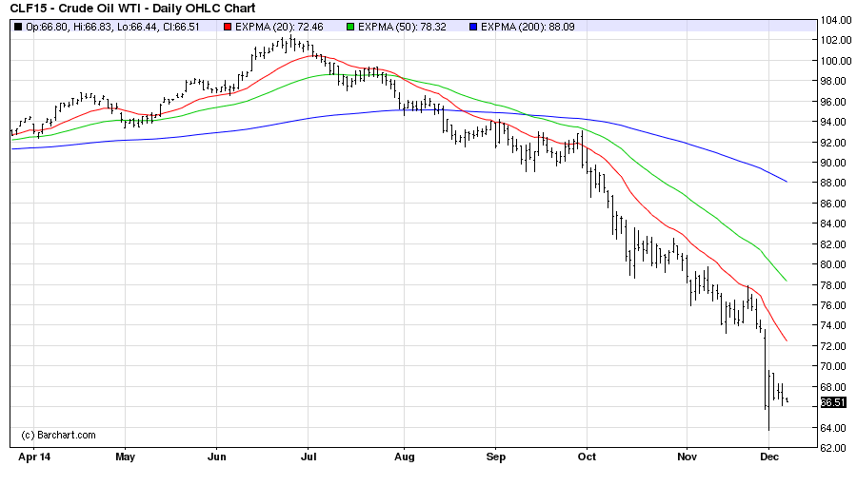This screenshot has height=486, width=857.
Task: Click the right end of the blue 200 EXPMA line
Action: click(786, 182)
